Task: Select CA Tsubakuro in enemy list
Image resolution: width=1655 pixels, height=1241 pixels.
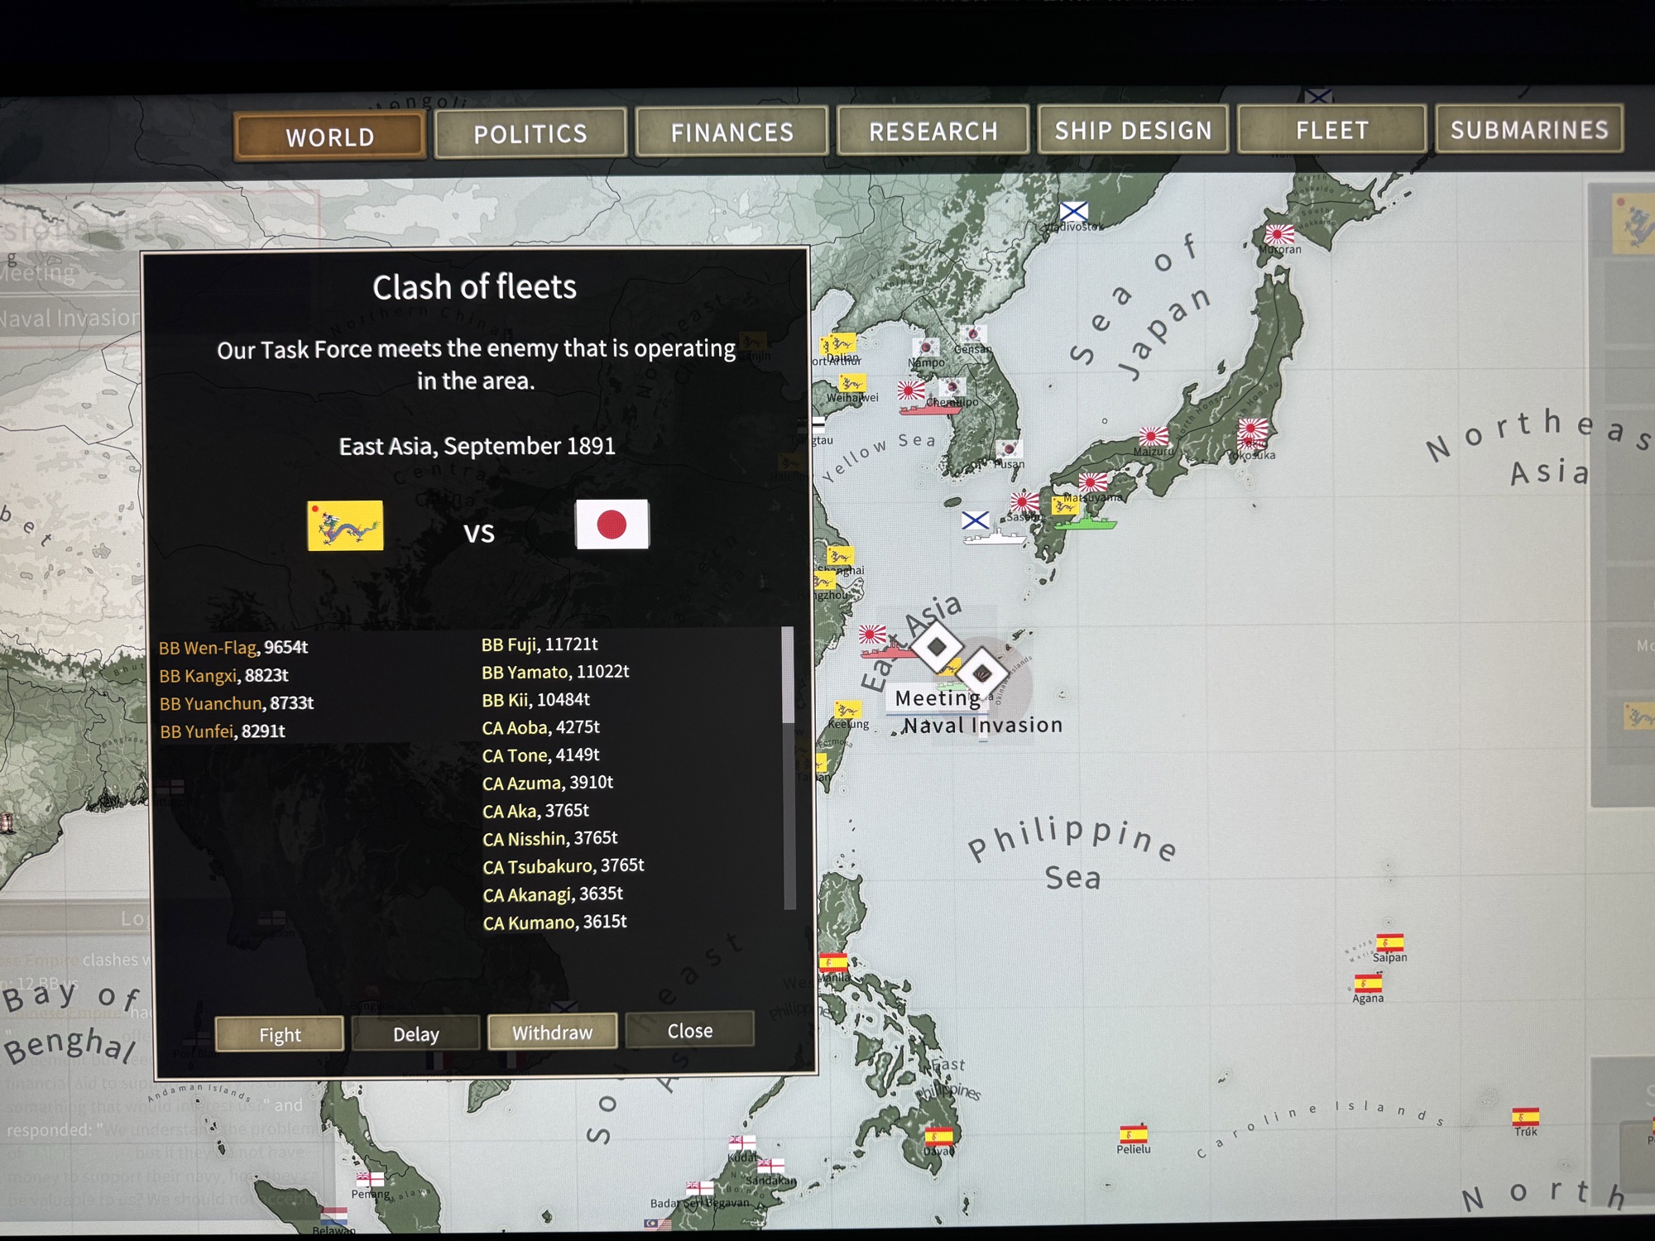Action: coord(563,866)
